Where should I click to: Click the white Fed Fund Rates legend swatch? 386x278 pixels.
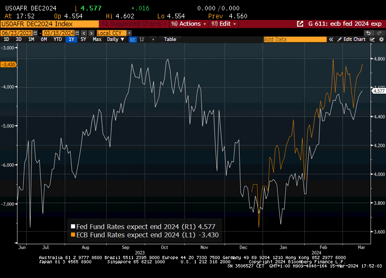point(73,226)
